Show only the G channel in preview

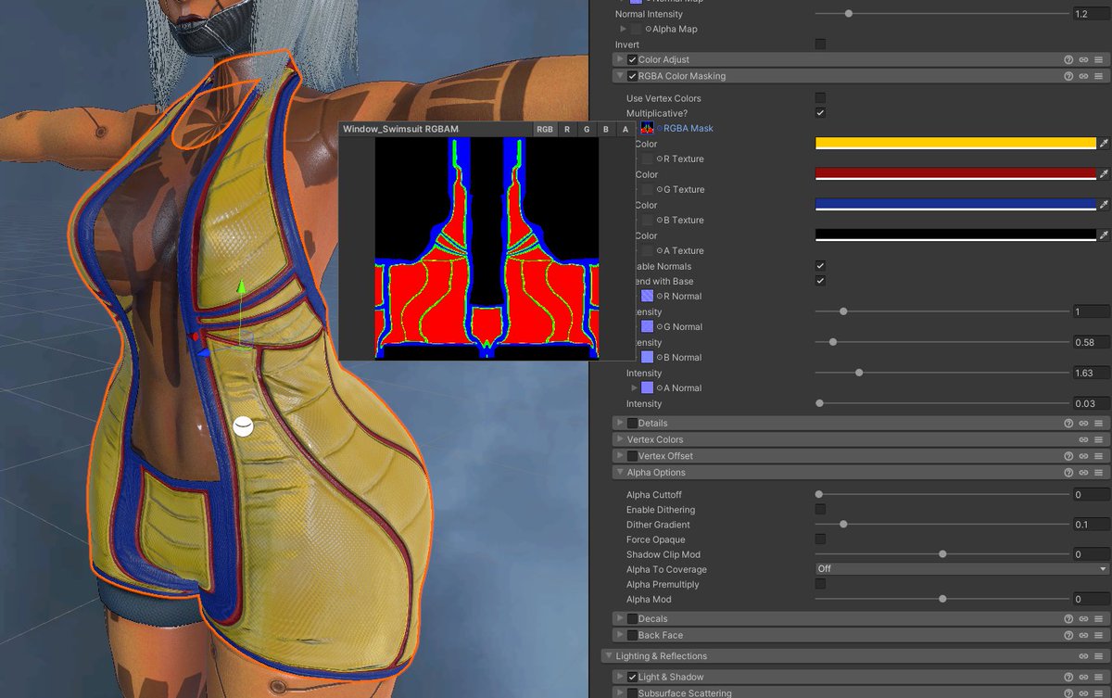587,129
